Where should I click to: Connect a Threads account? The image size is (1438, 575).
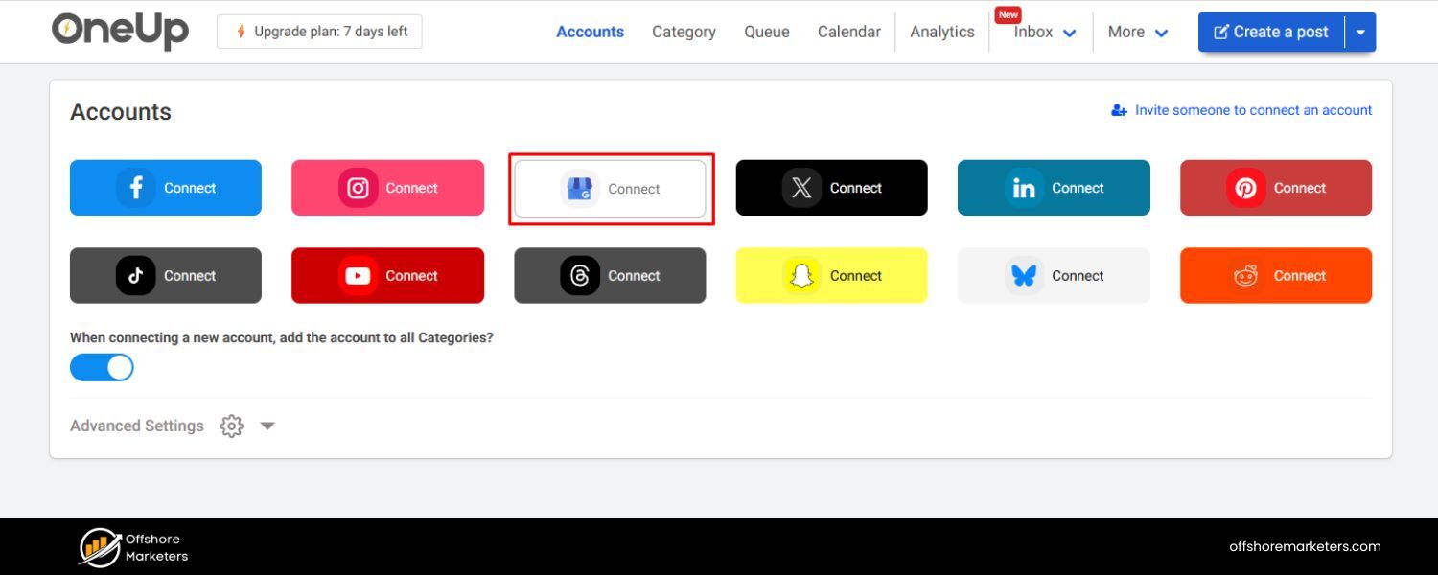point(610,275)
